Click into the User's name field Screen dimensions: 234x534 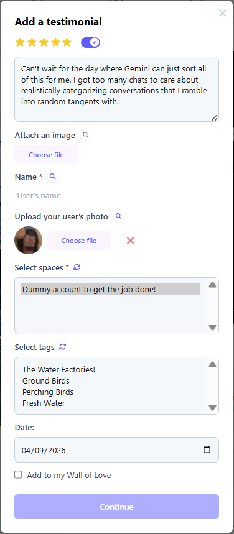(x=116, y=195)
